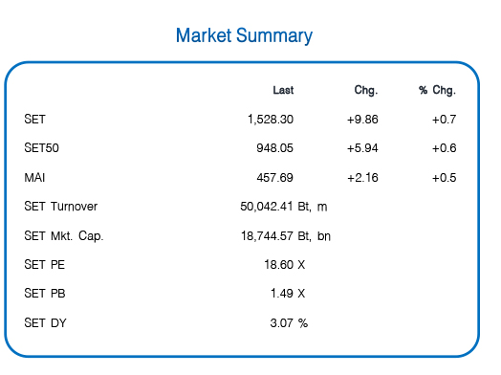This screenshot has width=501, height=375.
Task: Select turnover value 50,042.41 Bt, m
Action: click(284, 207)
